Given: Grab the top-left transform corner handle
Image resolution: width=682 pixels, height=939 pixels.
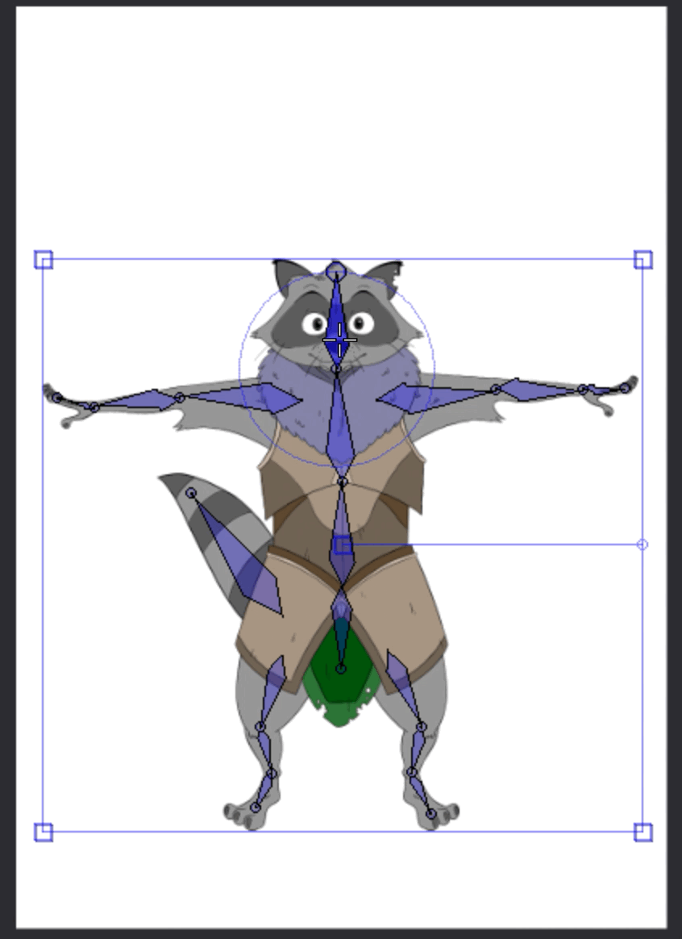Looking at the screenshot, I should point(44,260).
